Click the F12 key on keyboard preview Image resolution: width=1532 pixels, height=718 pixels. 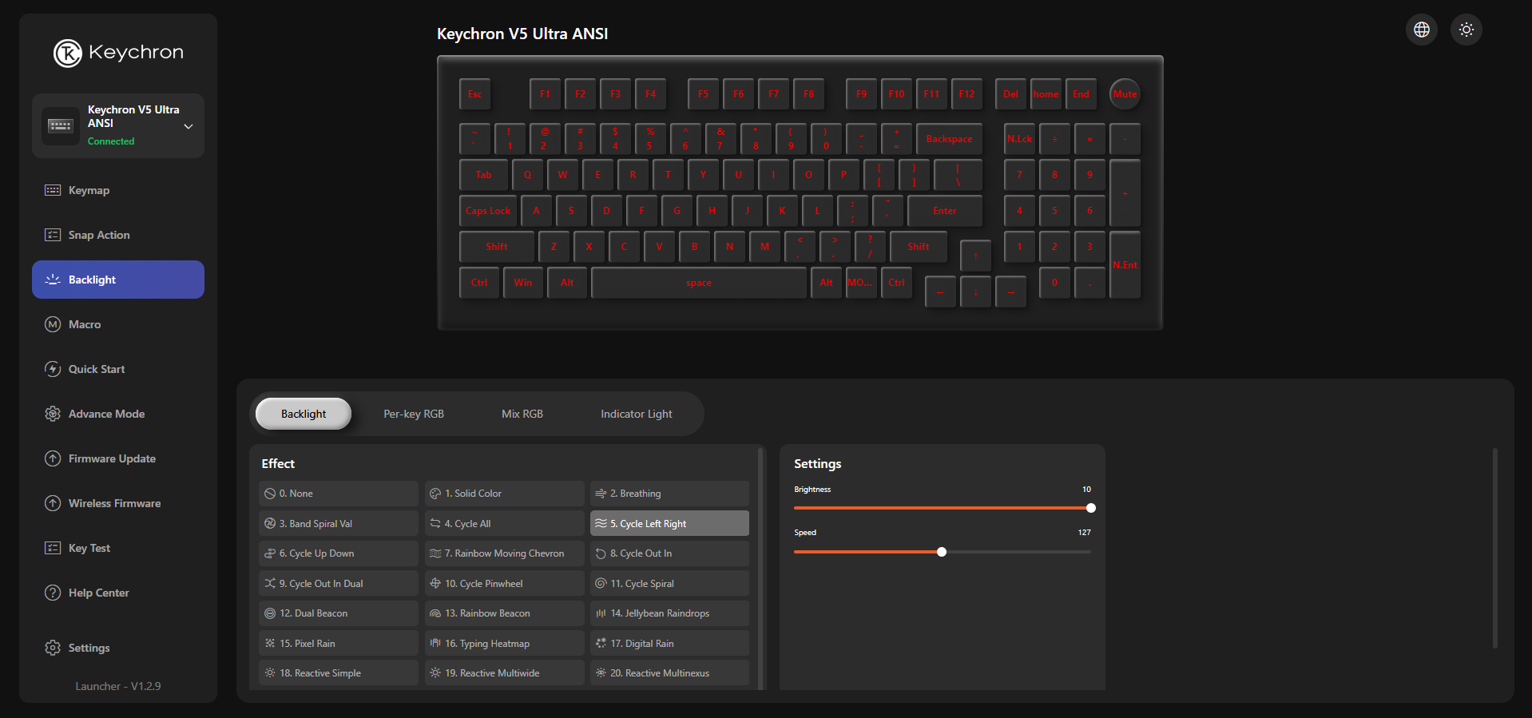point(966,94)
